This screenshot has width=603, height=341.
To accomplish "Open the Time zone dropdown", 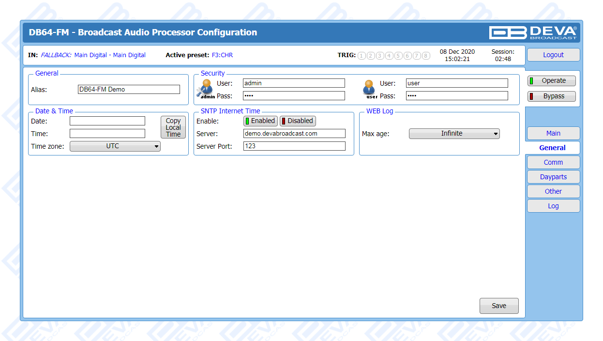I will [115, 146].
